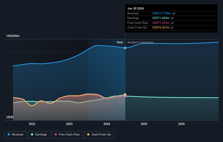This screenshot has height=142, width=223.
Task: Click the US$240m y-axis label
Action: coord(13,36)
